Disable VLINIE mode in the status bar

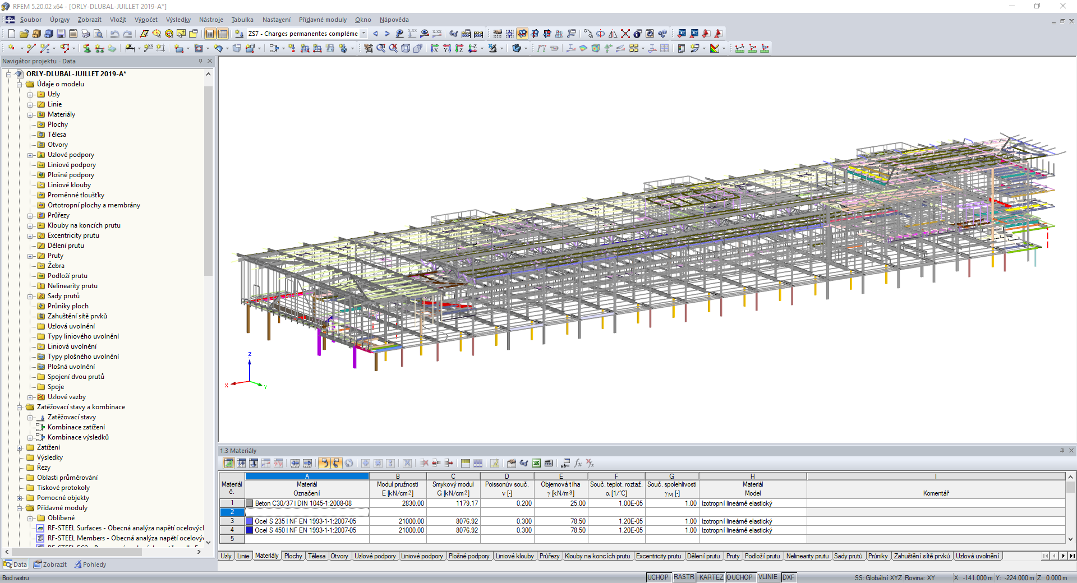(767, 577)
